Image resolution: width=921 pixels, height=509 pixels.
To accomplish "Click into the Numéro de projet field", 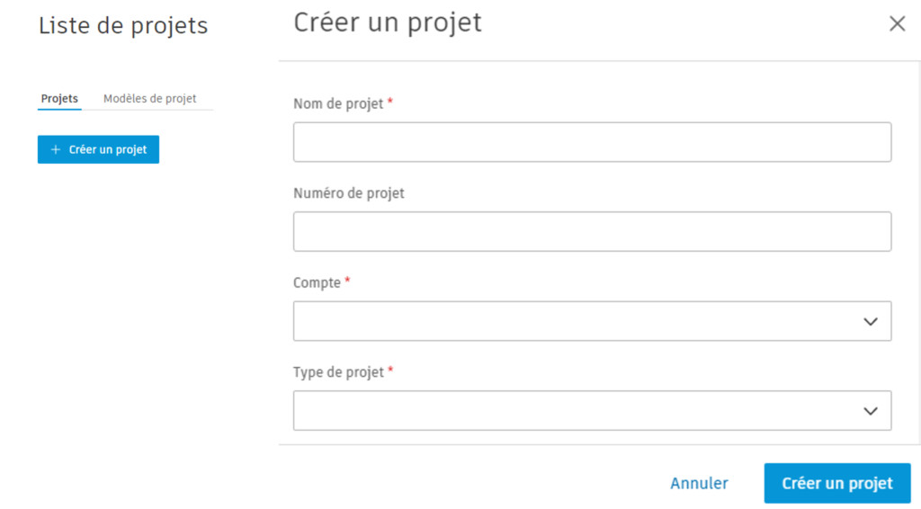I will 592,232.
